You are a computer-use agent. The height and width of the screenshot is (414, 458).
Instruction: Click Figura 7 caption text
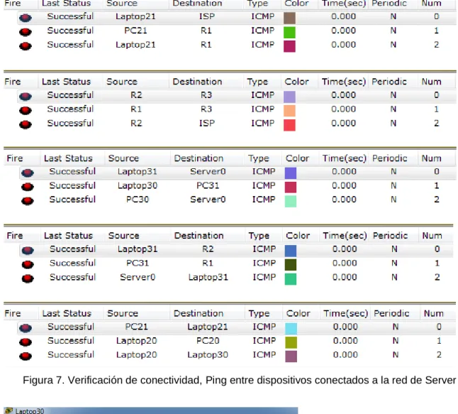click(x=239, y=380)
